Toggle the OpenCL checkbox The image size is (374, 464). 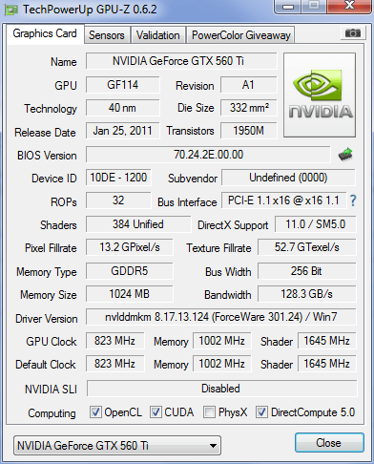pyautogui.click(x=95, y=412)
